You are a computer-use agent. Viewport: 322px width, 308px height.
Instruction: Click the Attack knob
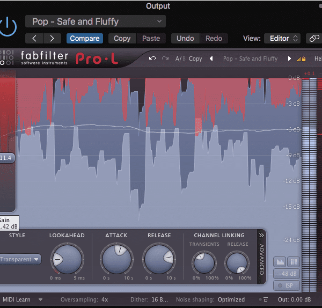coord(116,259)
